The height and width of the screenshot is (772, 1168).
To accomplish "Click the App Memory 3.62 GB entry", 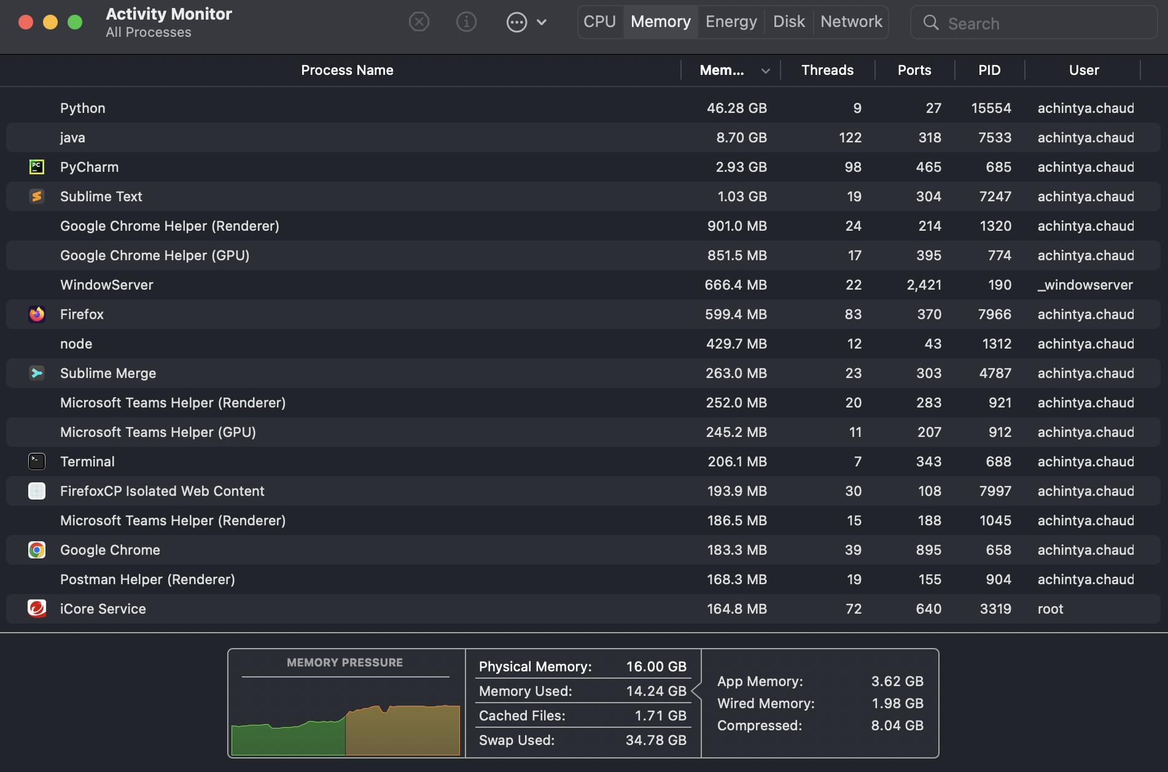I will (820, 681).
